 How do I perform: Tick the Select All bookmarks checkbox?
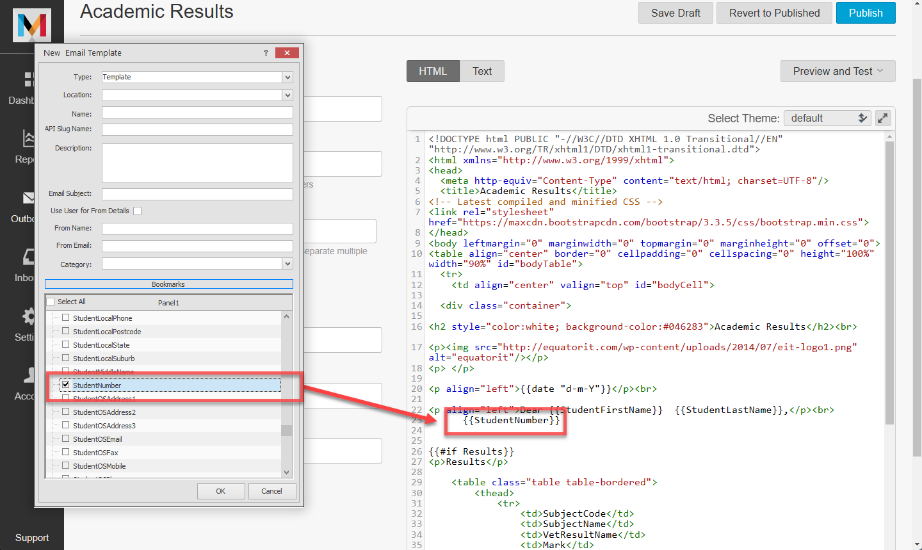pyautogui.click(x=51, y=302)
